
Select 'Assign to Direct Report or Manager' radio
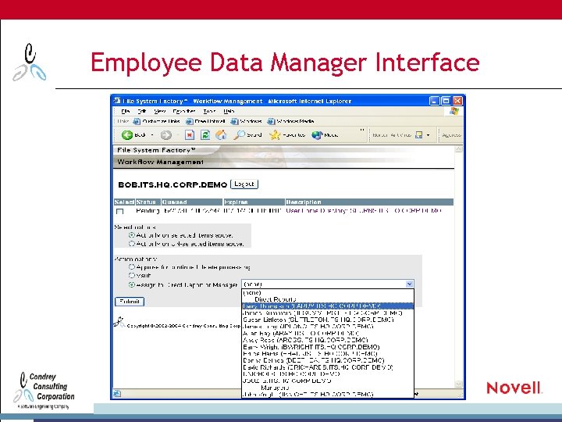click(132, 285)
